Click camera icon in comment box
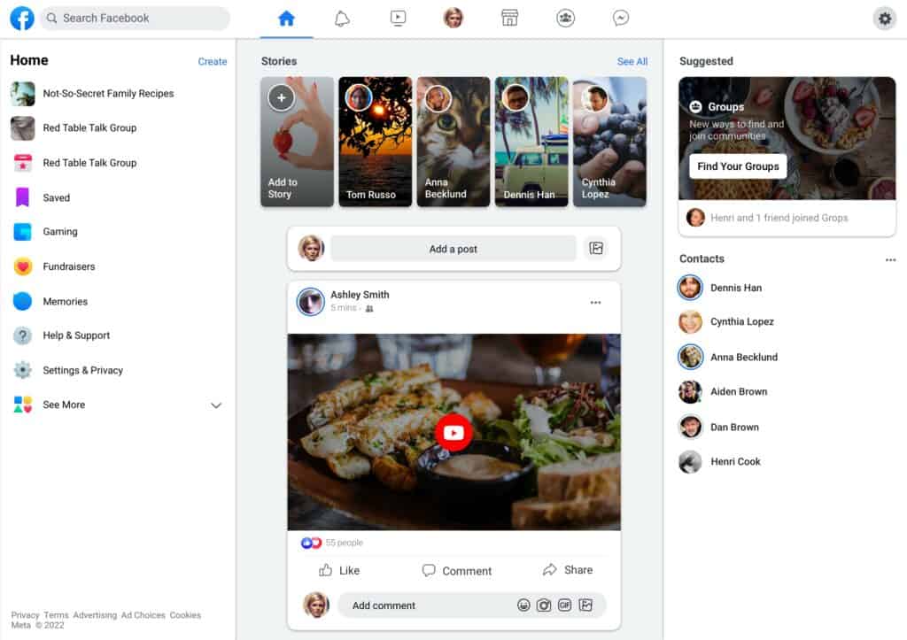Screen dimensions: 907x640 click(x=544, y=605)
